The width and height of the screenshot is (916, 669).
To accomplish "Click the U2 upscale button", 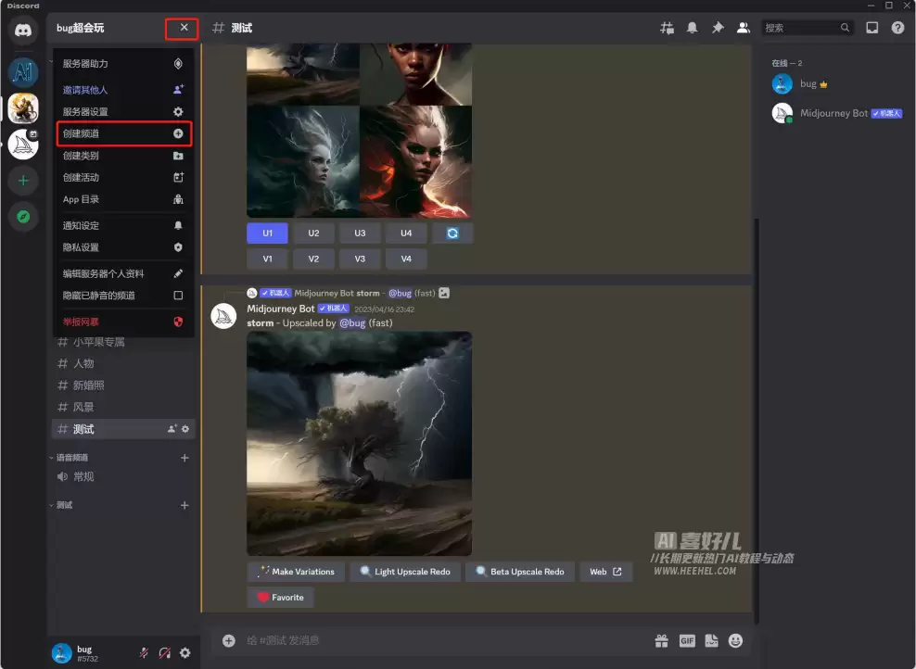I will 313,234.
